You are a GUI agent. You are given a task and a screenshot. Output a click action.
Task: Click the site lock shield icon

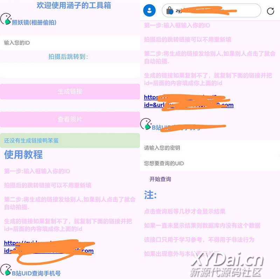(170, 11)
